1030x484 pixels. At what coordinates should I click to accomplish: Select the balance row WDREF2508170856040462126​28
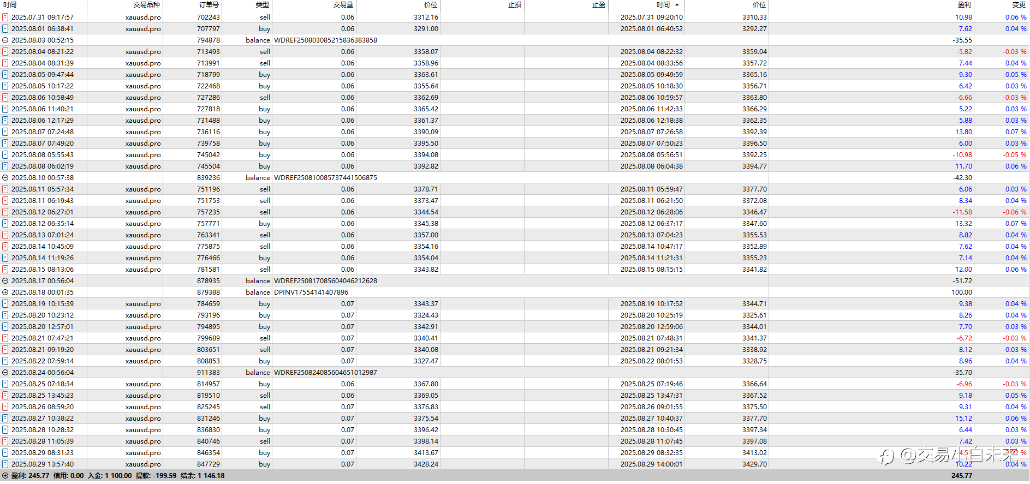515,281
